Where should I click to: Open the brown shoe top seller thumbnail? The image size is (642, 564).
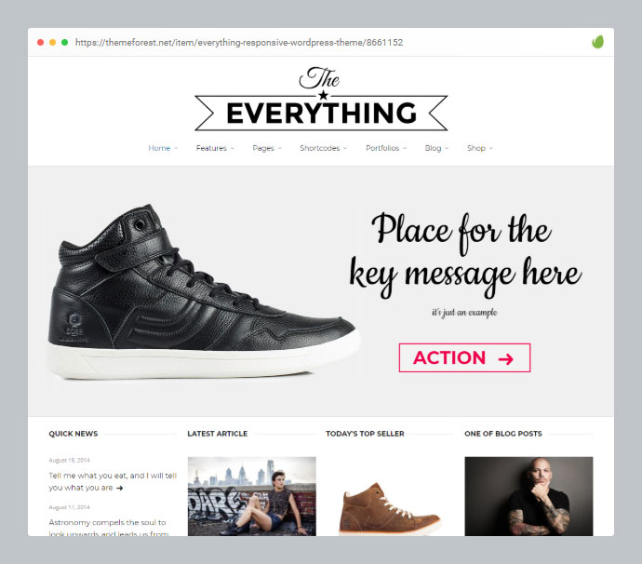390,509
